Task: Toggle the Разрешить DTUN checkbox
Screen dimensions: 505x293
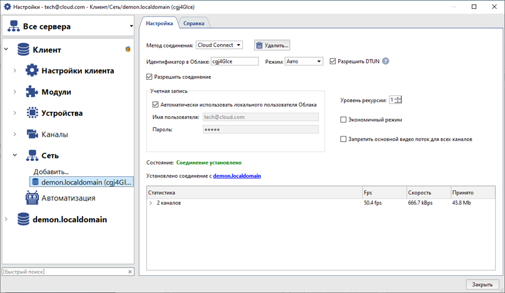Action: (333, 61)
